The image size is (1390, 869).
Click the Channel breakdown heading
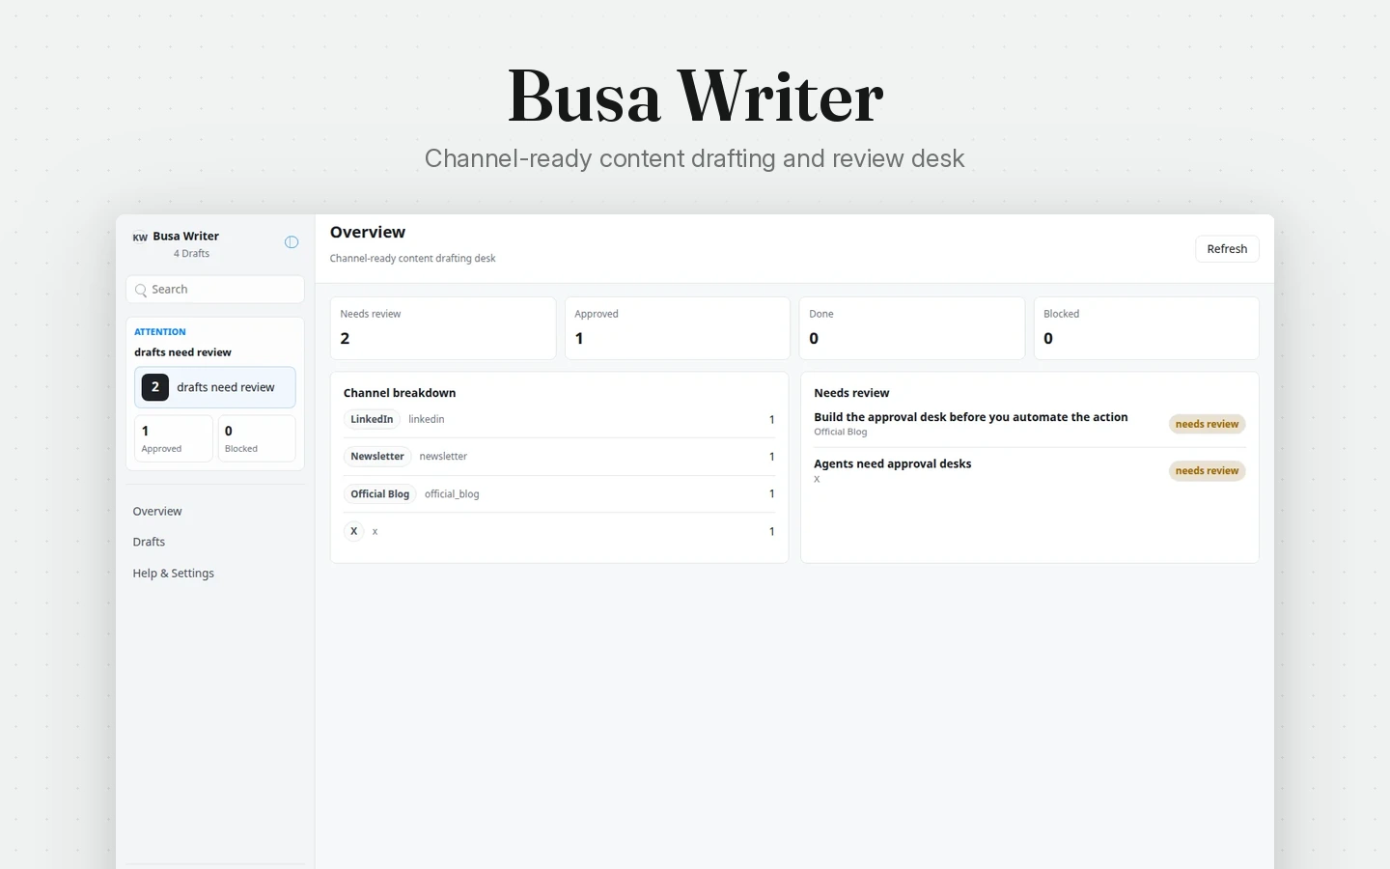click(400, 393)
